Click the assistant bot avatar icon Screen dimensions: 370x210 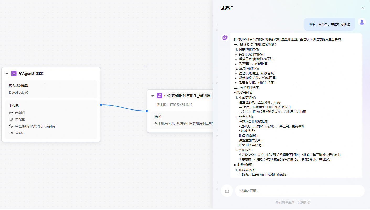click(x=225, y=38)
